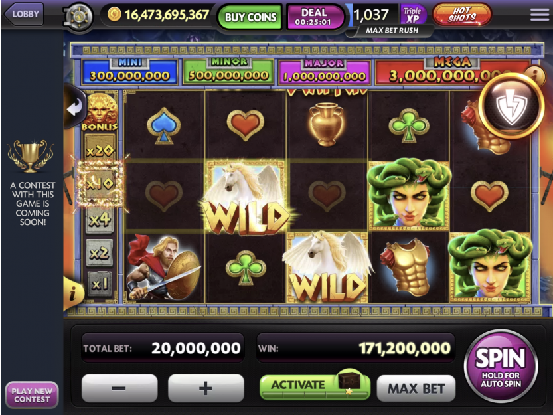
Task: Tap the gold coin balance icon
Action: 114,15
